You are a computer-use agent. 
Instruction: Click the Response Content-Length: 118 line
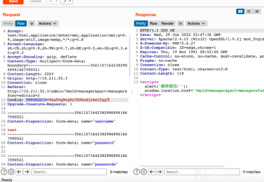point(162,74)
